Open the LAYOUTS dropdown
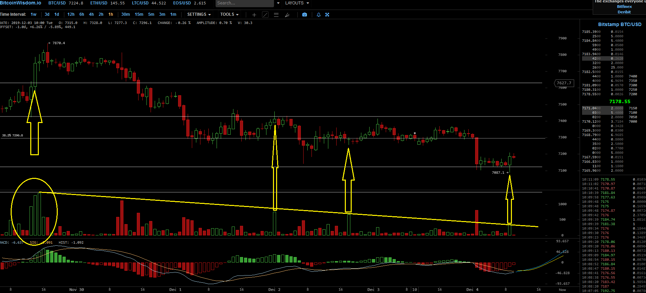The image size is (646, 293). pyautogui.click(x=297, y=3)
